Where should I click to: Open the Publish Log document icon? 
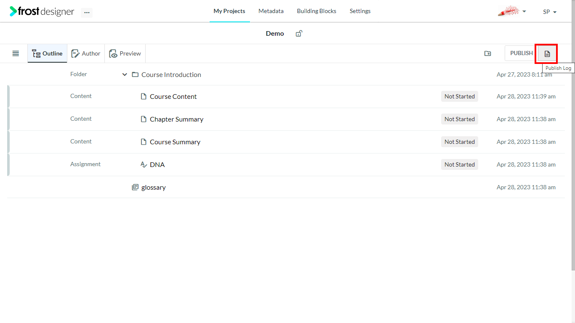[547, 53]
